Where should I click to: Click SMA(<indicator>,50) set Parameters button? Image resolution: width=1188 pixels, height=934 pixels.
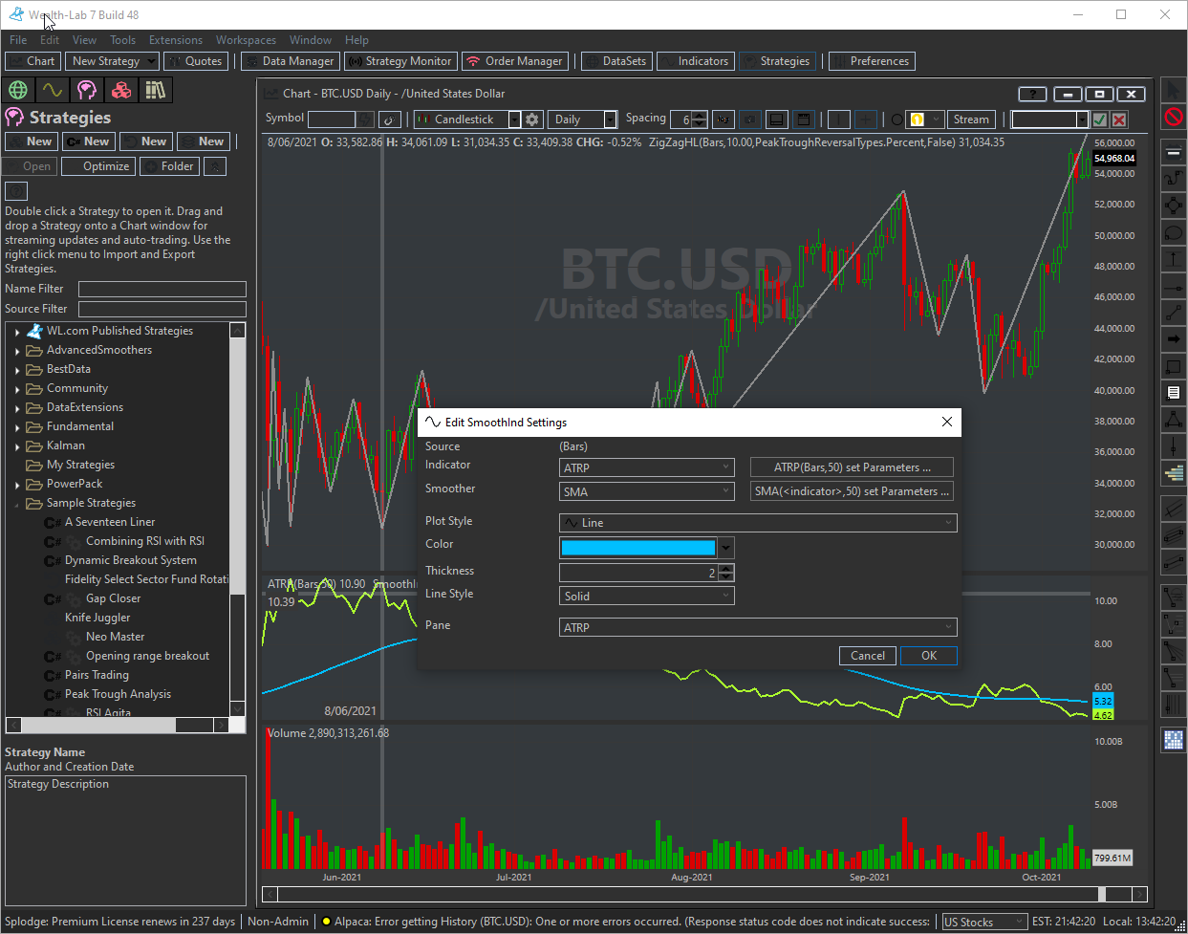coord(853,491)
